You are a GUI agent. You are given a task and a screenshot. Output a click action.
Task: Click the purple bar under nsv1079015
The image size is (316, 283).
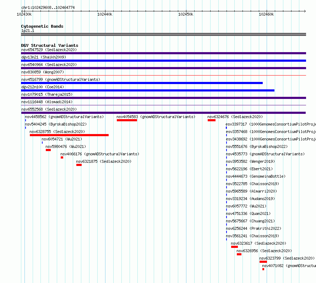[x=163, y=98]
